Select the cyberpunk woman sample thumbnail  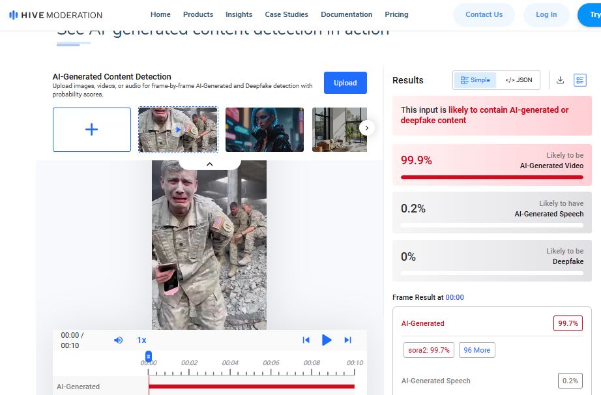tap(264, 130)
